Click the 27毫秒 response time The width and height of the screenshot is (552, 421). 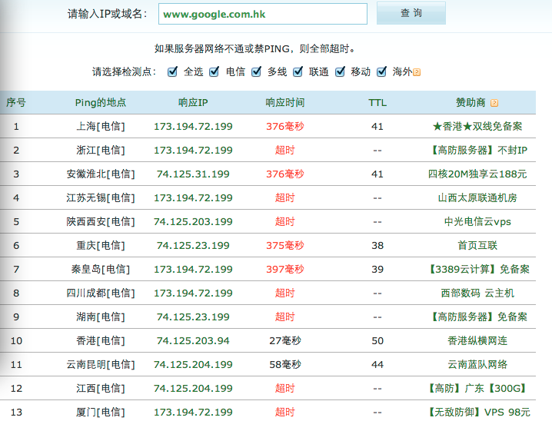284,341
